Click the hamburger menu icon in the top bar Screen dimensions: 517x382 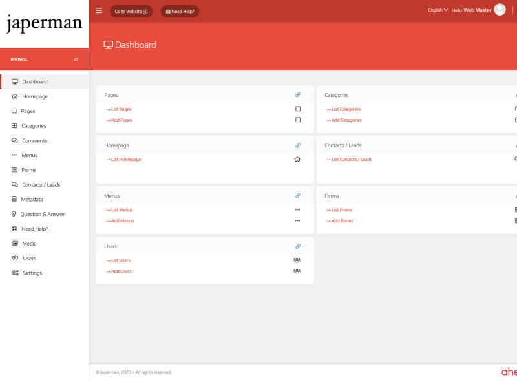[x=99, y=10]
